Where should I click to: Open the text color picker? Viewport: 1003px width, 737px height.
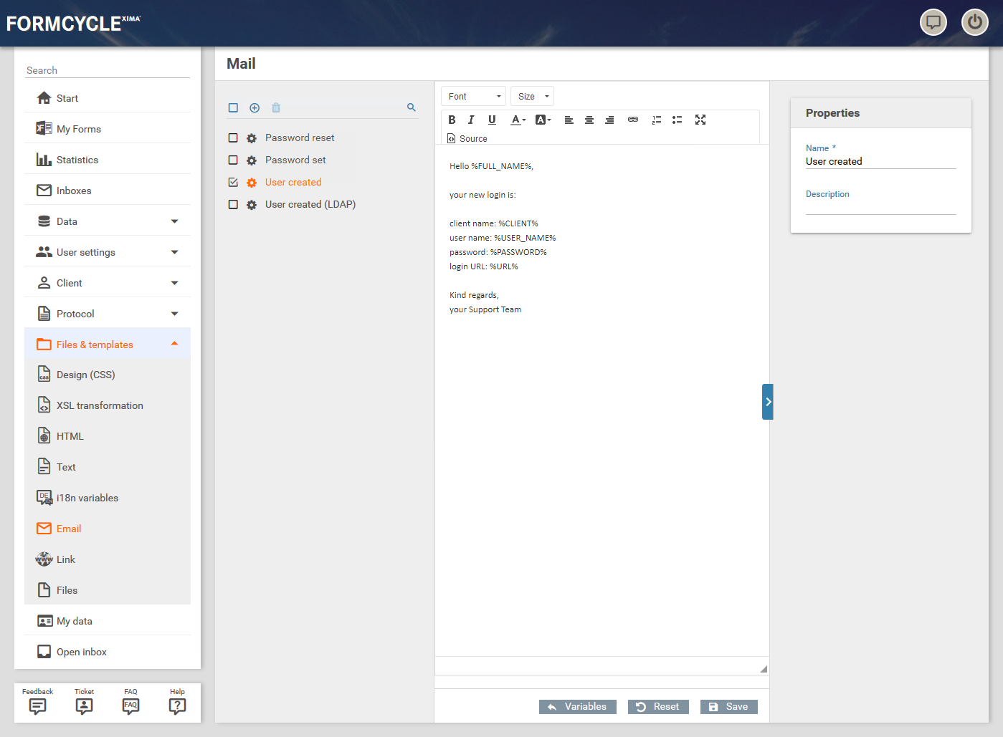coord(518,120)
